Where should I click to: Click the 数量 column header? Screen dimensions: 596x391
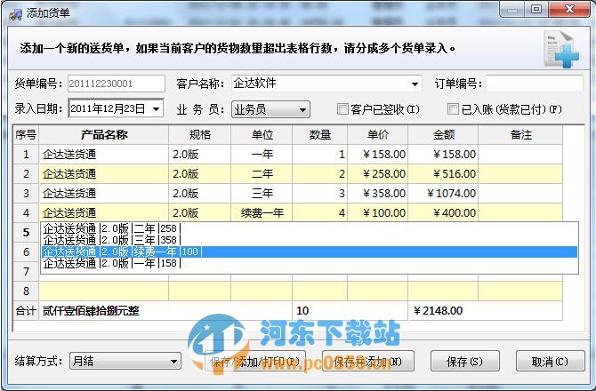(319, 135)
